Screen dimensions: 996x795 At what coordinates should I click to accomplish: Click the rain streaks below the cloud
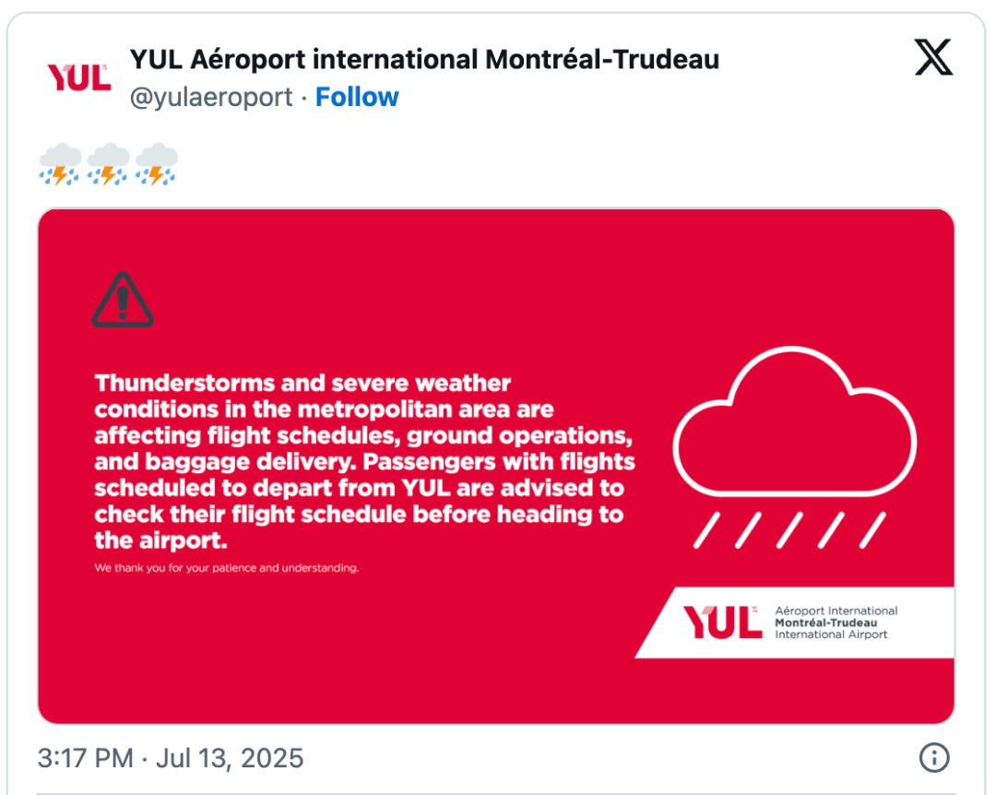point(789,530)
